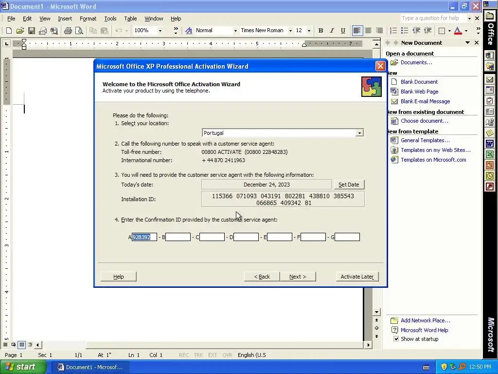The height and width of the screenshot is (374, 498).
Task: Toggle the 'Show at startup' checkbox
Action: [x=396, y=339]
